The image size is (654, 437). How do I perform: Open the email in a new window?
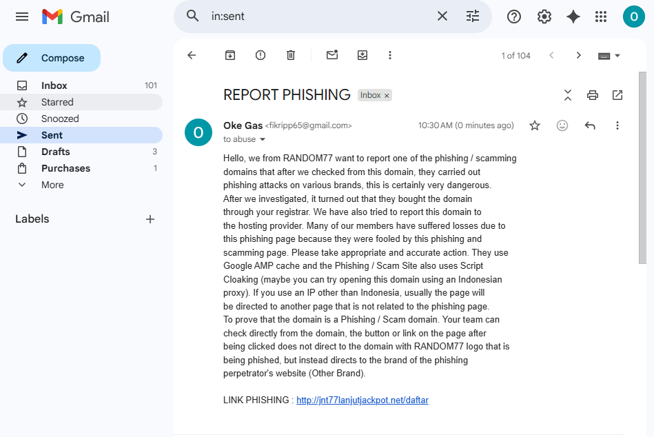coord(617,95)
